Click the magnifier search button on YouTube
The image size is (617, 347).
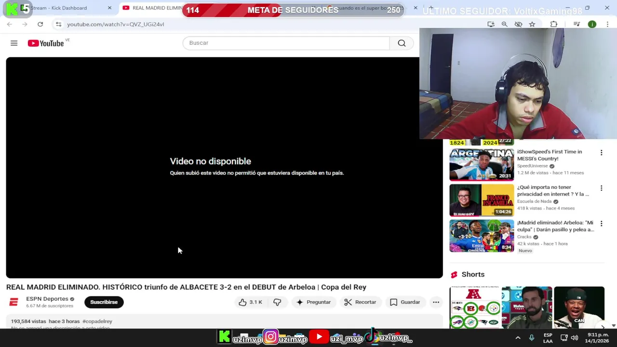402,43
